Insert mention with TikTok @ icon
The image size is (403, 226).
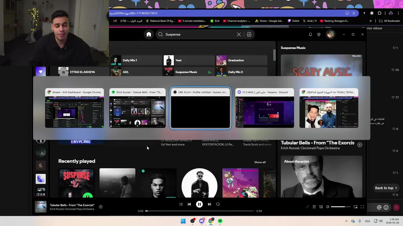coord(379,207)
